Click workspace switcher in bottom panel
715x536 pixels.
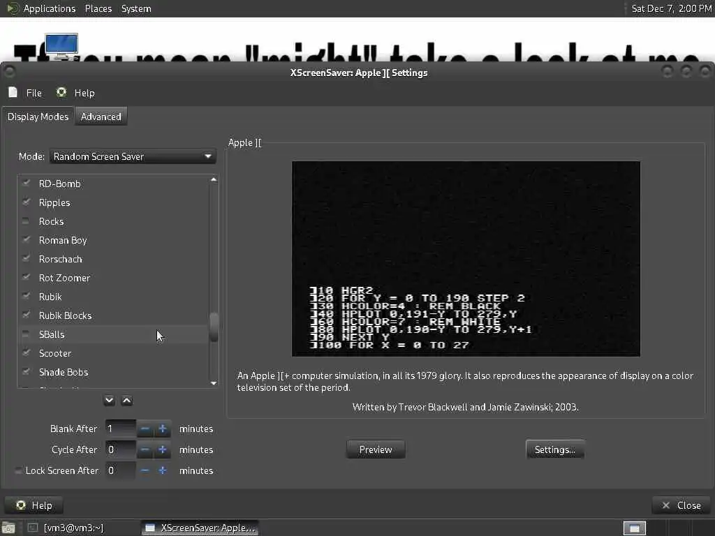tap(635, 528)
